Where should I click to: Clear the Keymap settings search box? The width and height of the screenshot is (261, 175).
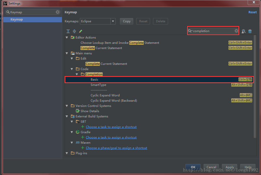pyautogui.click(x=58, y=12)
